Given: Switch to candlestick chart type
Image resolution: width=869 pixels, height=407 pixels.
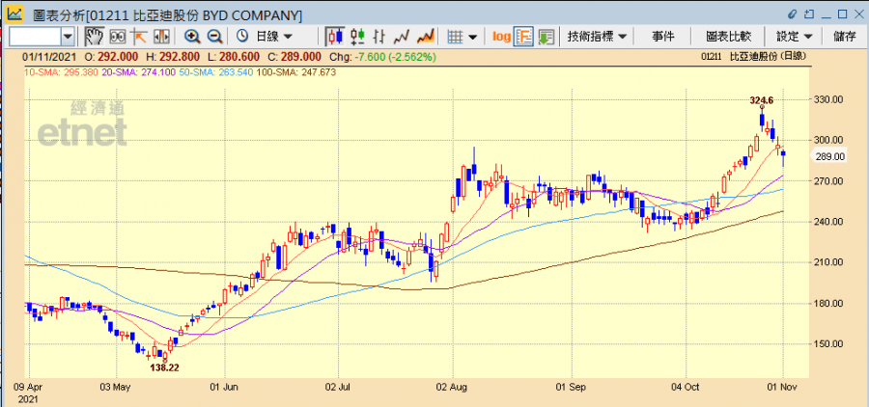Looking at the screenshot, I should [x=335, y=36].
